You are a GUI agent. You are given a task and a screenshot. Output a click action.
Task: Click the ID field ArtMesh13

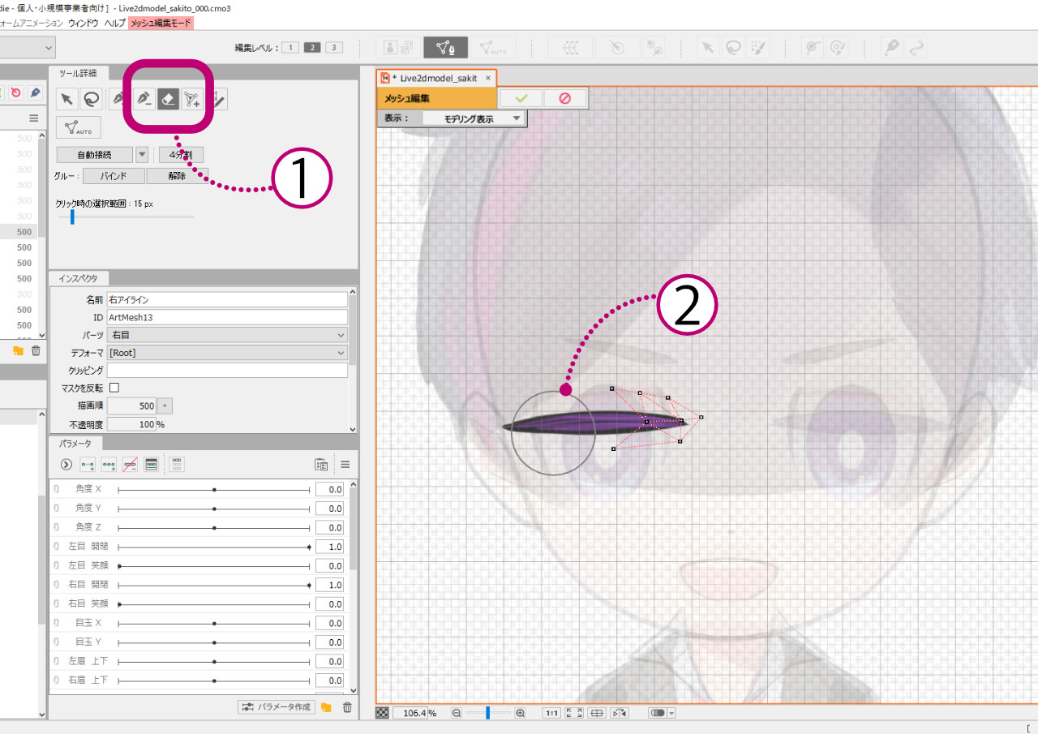click(x=227, y=317)
